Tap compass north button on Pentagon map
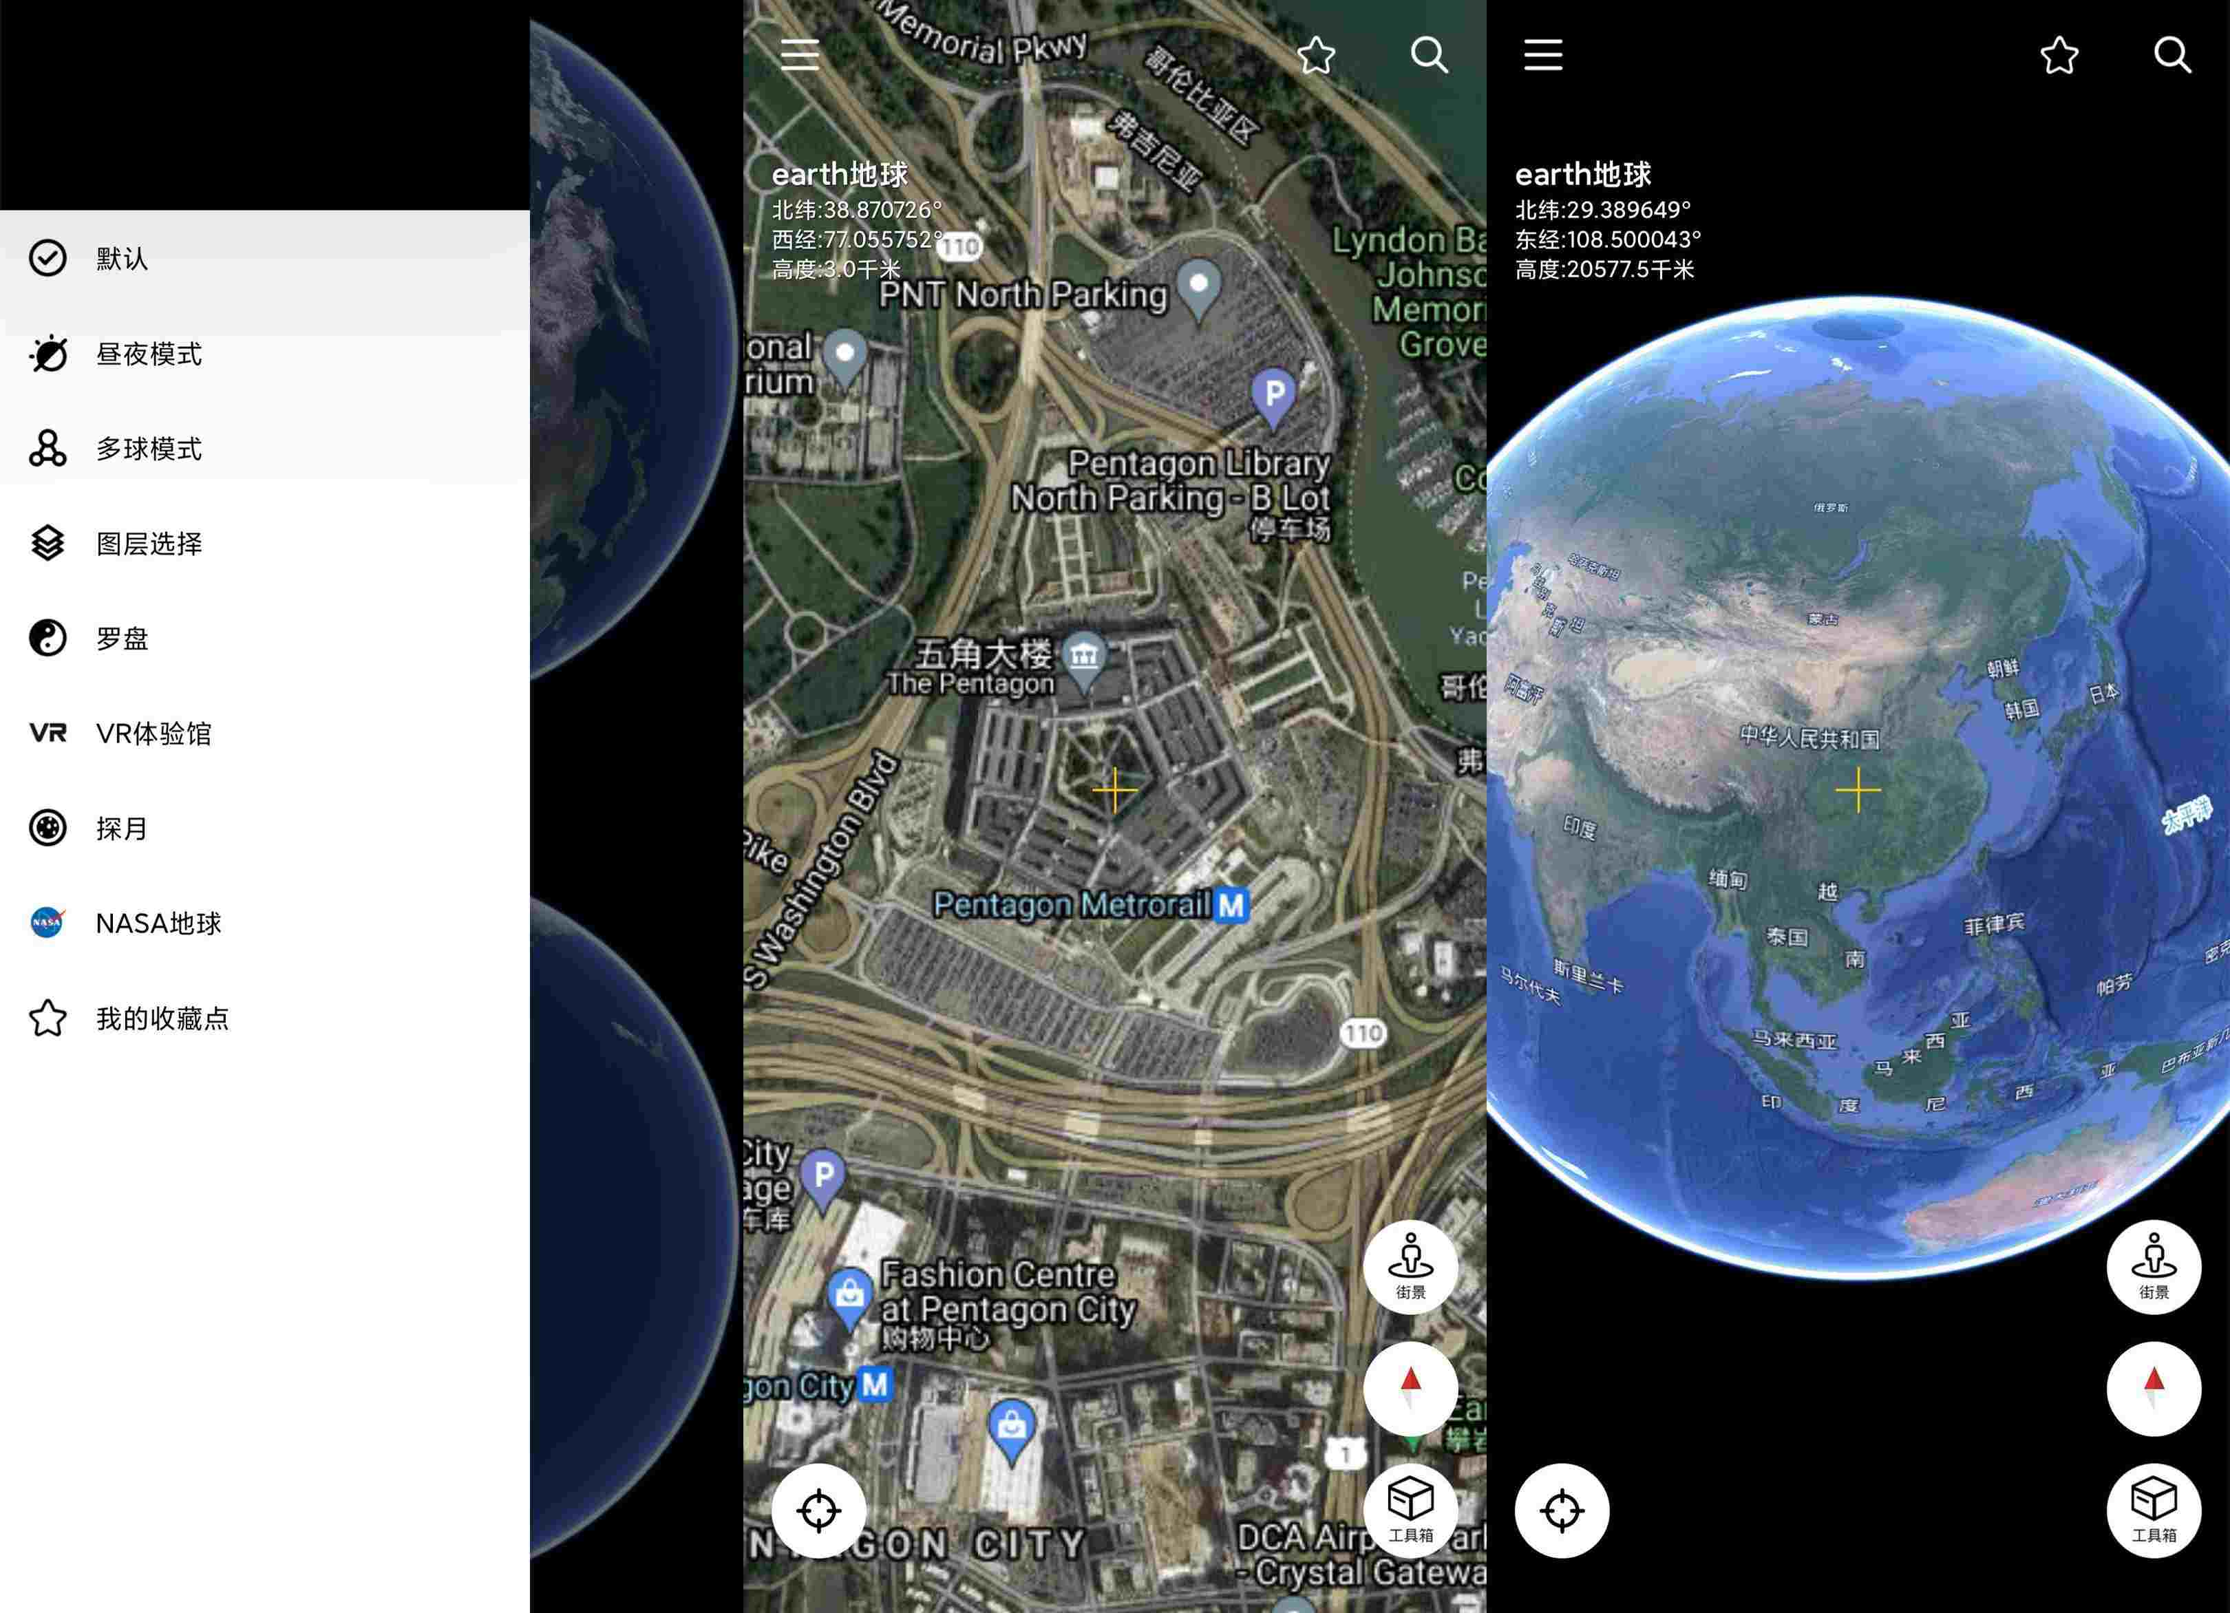 point(1410,1388)
